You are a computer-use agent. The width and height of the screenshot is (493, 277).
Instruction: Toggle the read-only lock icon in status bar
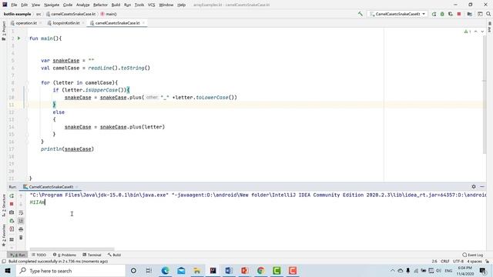pyautogui.click(x=487, y=262)
